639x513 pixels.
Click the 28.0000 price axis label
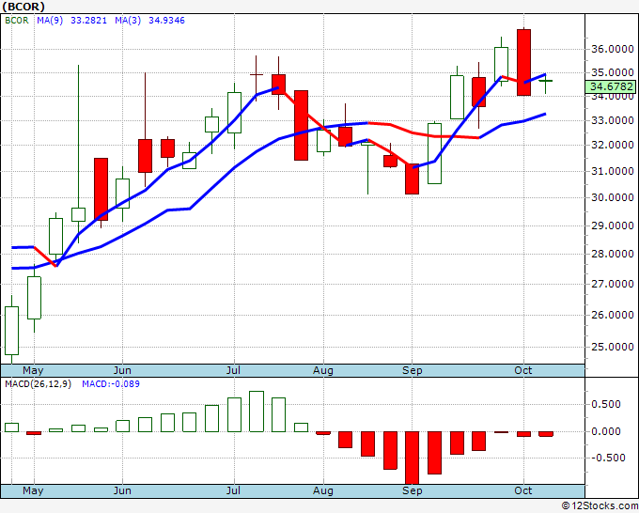point(612,254)
